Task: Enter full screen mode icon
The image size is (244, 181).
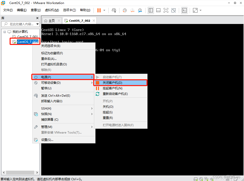Action: click(166, 10)
